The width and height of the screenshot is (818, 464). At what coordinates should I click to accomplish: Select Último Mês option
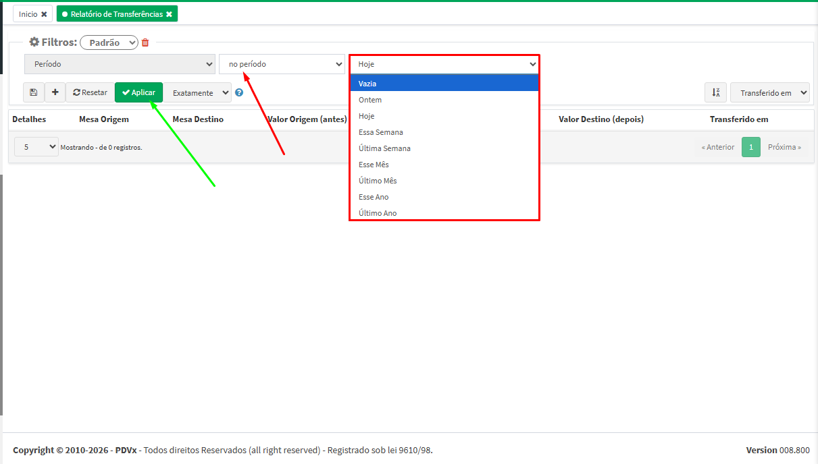tap(444, 181)
